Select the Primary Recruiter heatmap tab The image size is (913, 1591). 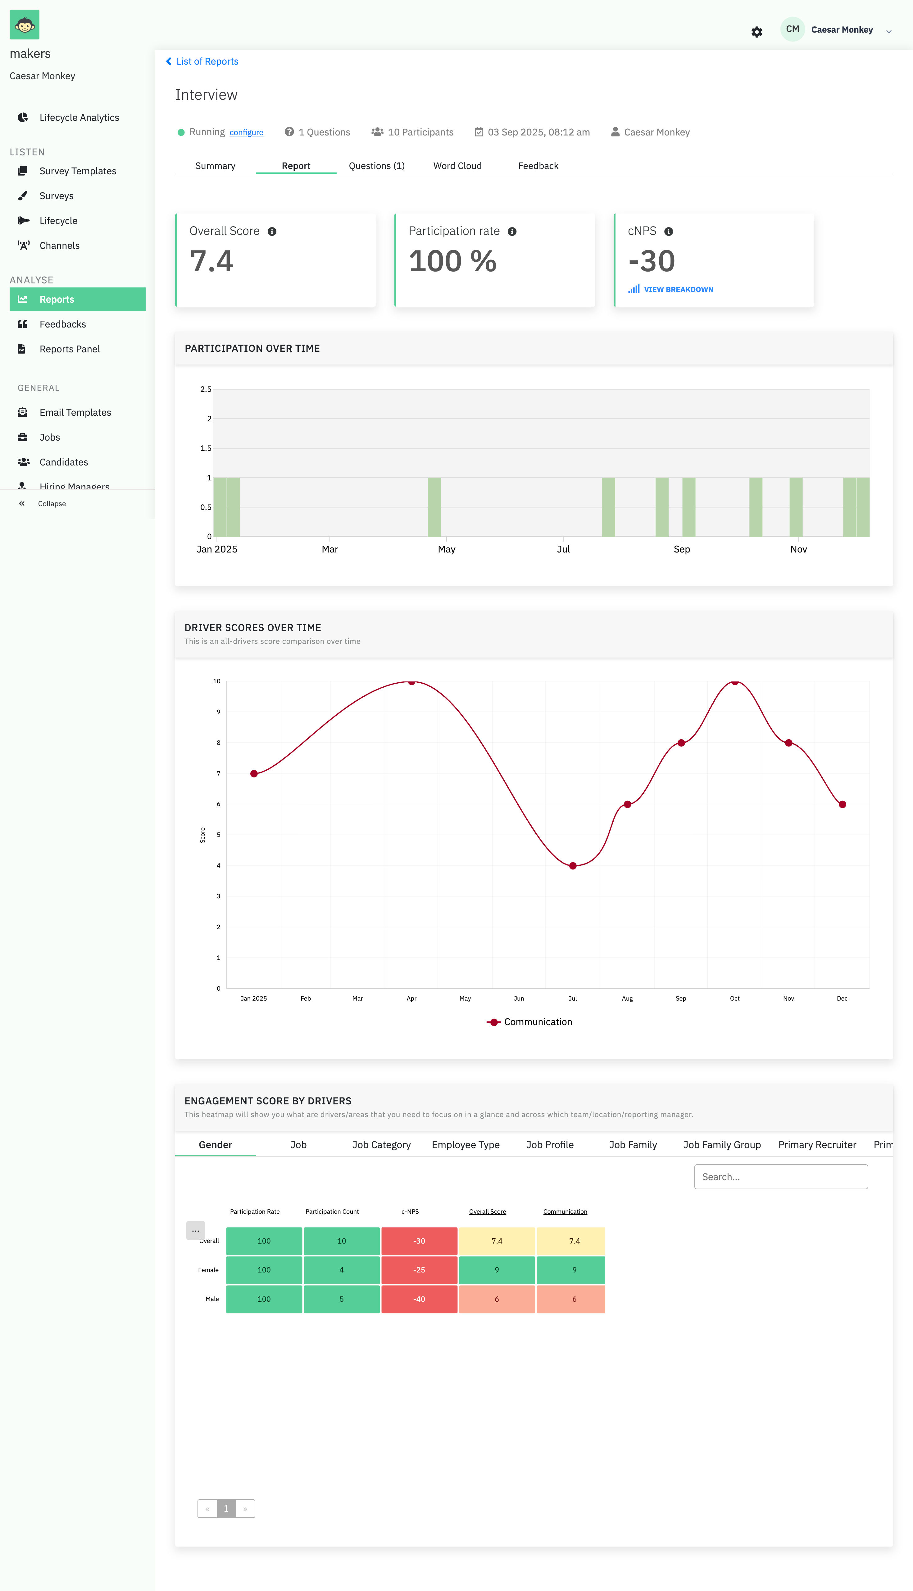point(817,1144)
